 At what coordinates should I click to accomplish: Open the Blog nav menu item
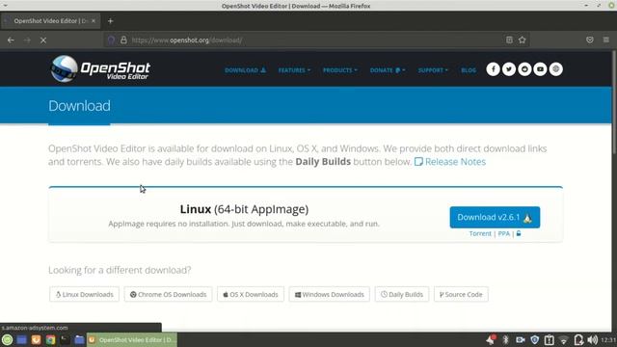469,70
